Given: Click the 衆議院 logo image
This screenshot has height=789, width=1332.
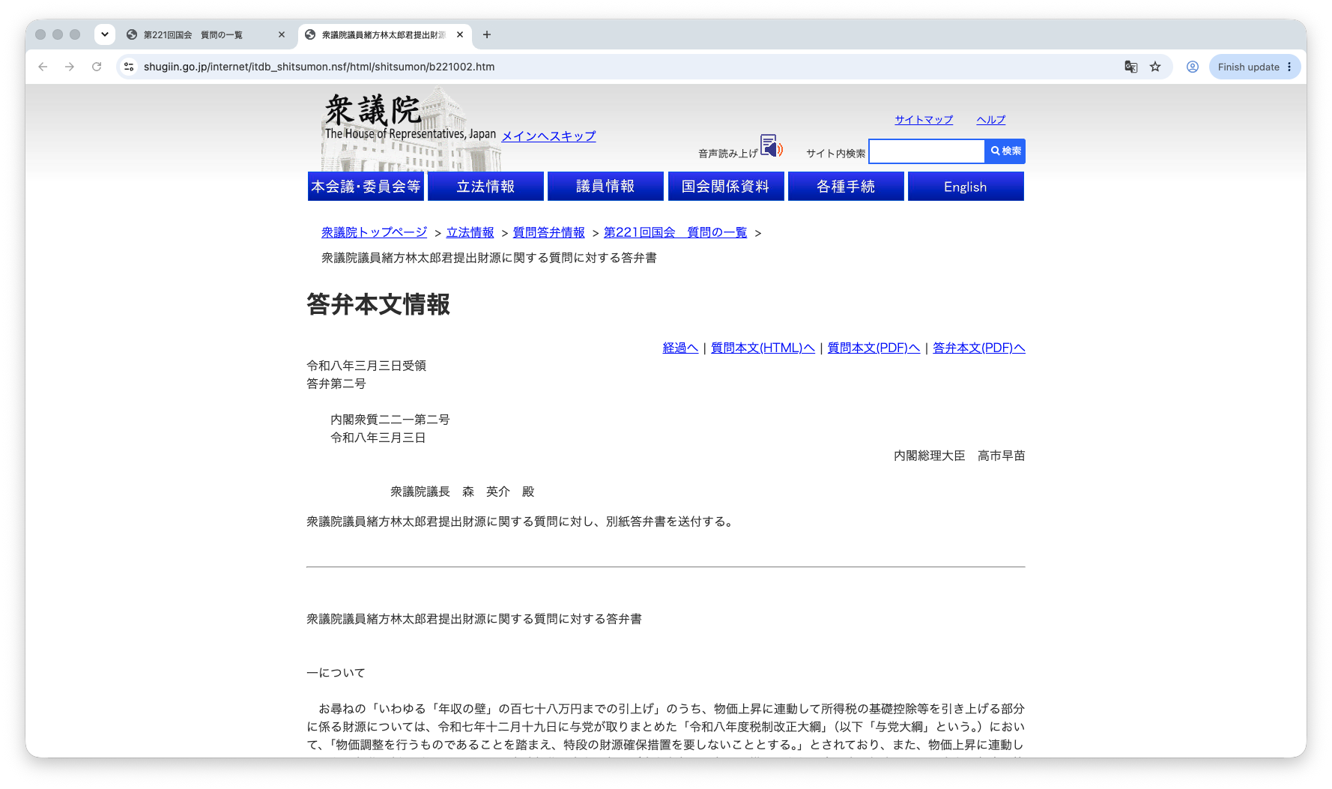Looking at the screenshot, I should point(411,130).
